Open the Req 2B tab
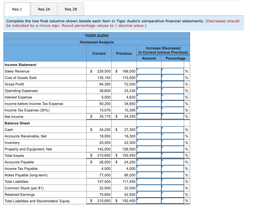Viewport: 254px width, 206px height. pyautogui.click(x=71, y=9)
